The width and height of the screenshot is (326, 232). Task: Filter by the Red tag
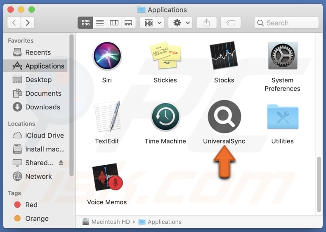point(35,205)
